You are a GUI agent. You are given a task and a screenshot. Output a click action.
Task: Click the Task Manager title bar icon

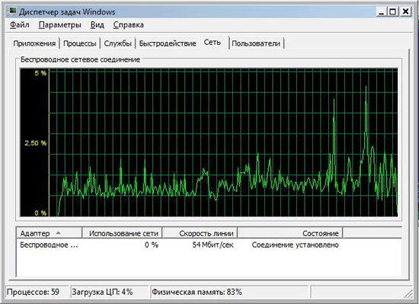click(x=11, y=11)
